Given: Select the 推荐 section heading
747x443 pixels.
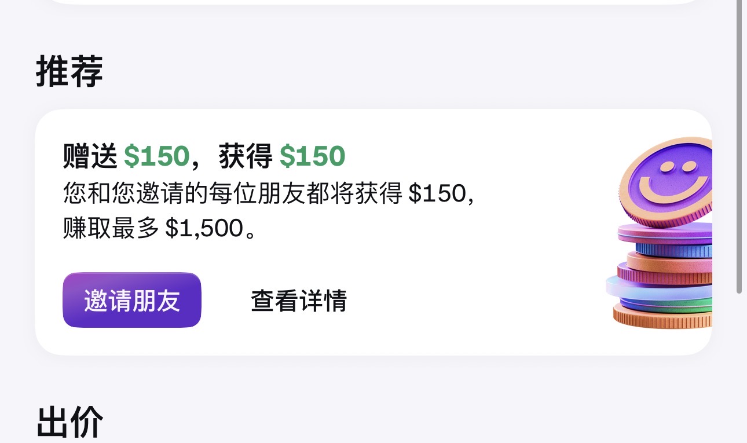Looking at the screenshot, I should click(x=69, y=72).
